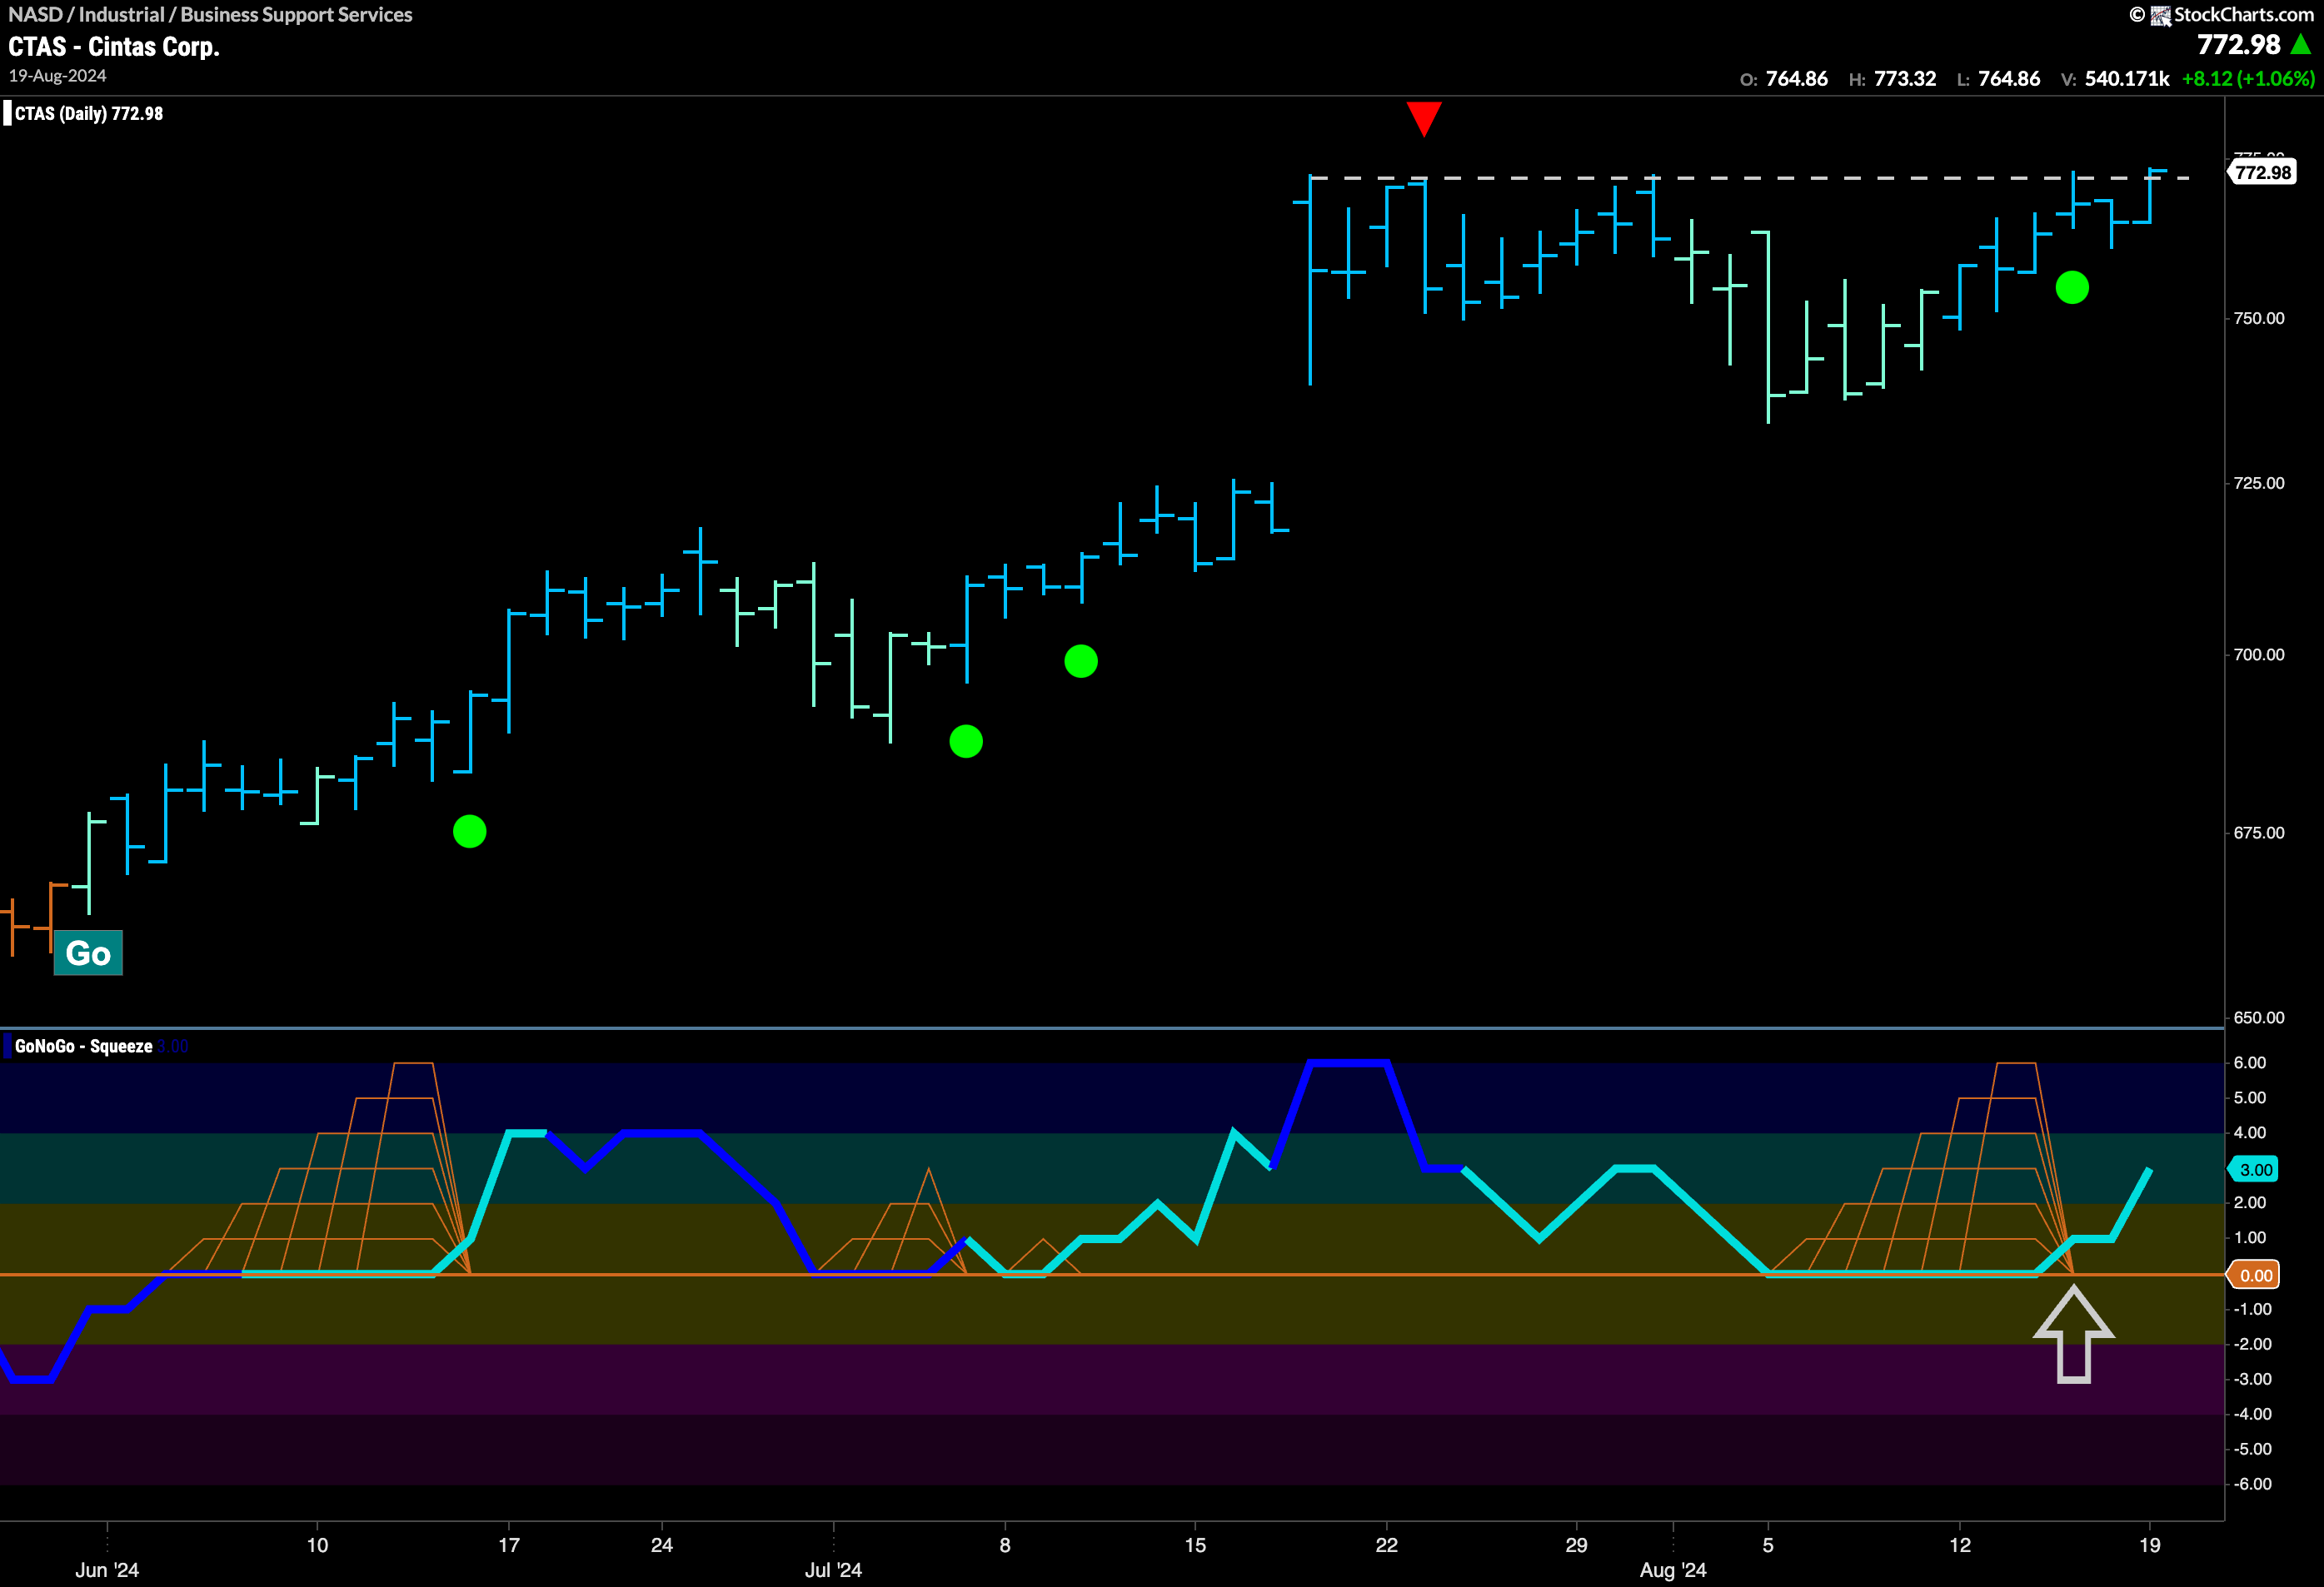Click the date label 22 on time axis
The height and width of the screenshot is (1587, 2324).
(x=1386, y=1545)
